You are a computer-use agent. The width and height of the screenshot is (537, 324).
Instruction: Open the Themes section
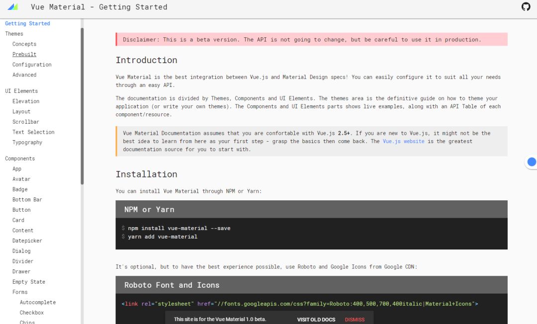tap(14, 33)
